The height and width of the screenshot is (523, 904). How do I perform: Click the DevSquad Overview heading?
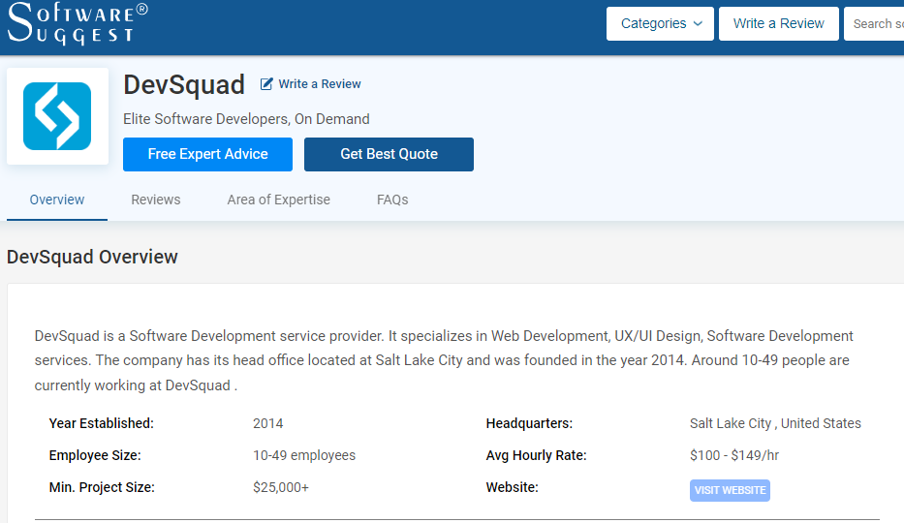(x=92, y=257)
